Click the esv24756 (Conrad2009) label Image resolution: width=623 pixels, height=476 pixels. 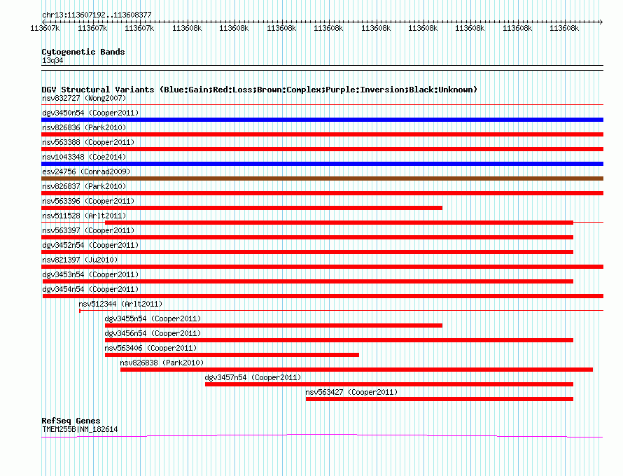point(86,171)
